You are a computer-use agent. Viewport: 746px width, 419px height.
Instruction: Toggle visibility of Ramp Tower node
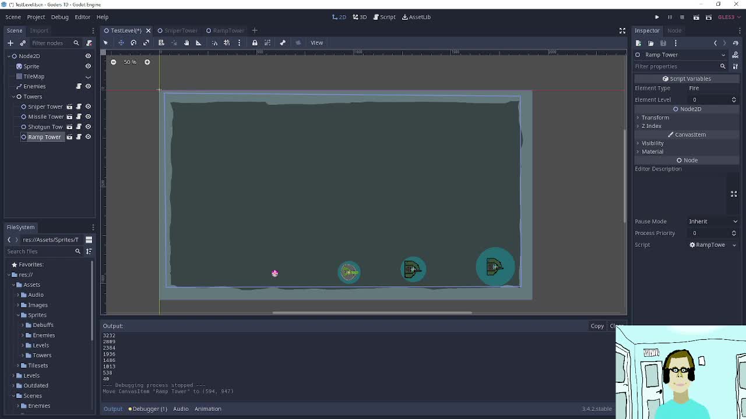(x=88, y=137)
